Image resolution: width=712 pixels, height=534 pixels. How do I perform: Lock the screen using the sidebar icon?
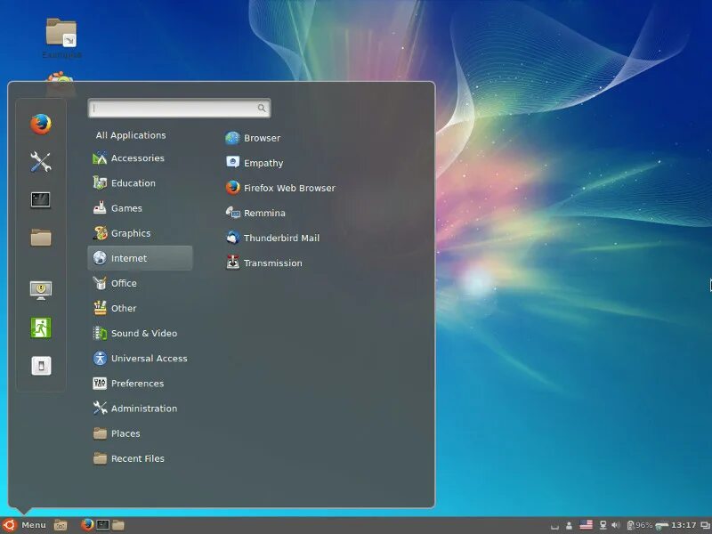tap(39, 288)
